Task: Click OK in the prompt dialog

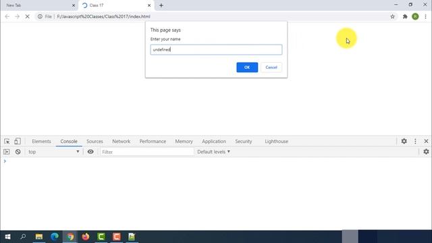Action: point(247,67)
